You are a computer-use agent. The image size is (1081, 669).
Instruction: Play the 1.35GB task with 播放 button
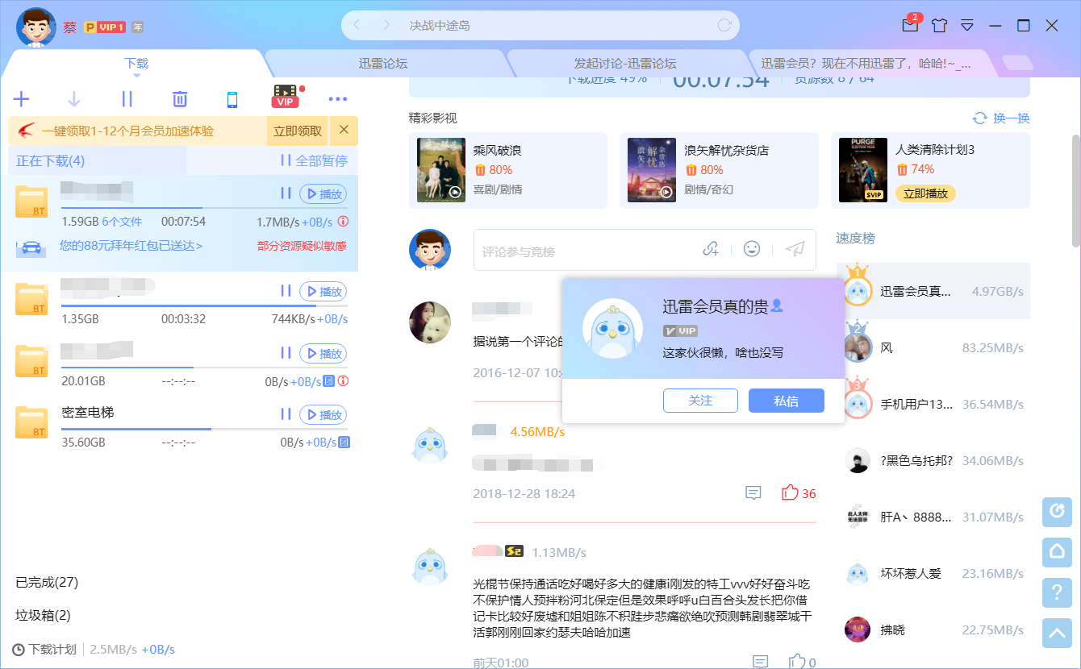coord(323,291)
